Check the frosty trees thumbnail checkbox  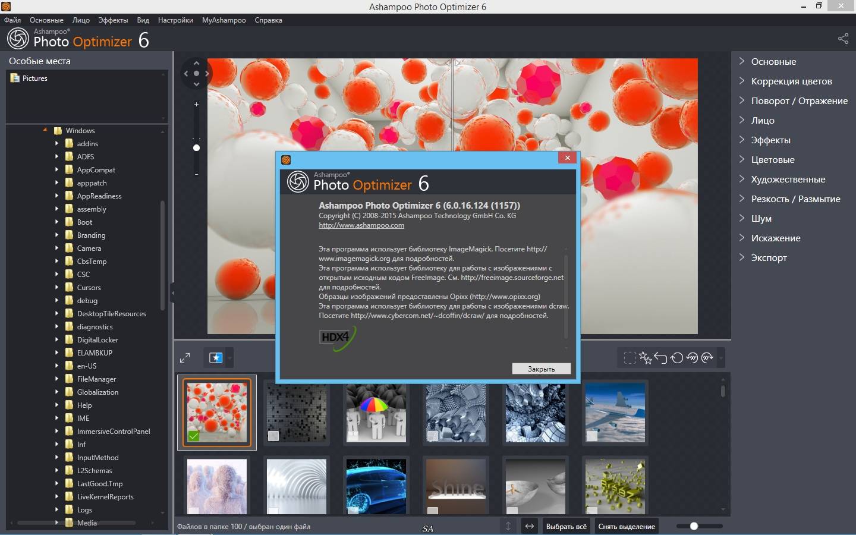pyautogui.click(x=194, y=511)
